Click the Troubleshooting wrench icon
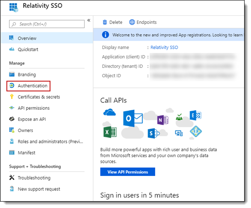251x208 pixels. 12,178
